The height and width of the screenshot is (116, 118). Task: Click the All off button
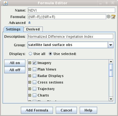[15, 70]
